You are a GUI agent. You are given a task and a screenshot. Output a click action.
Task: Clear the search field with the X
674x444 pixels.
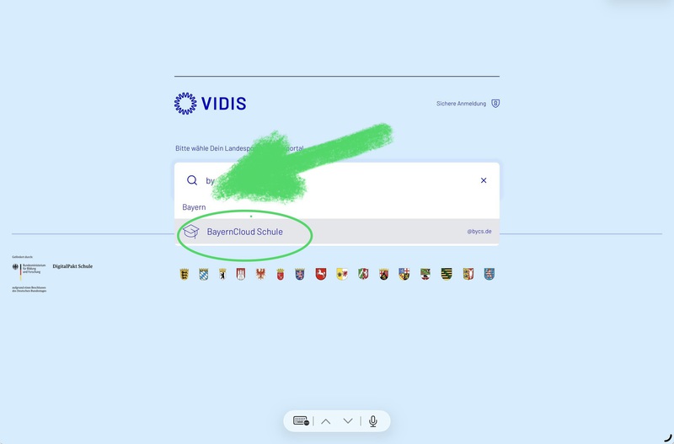click(484, 180)
